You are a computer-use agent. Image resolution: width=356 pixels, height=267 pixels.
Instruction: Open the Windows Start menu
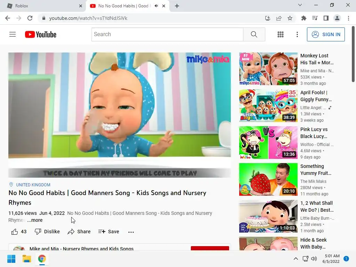tap(11, 259)
